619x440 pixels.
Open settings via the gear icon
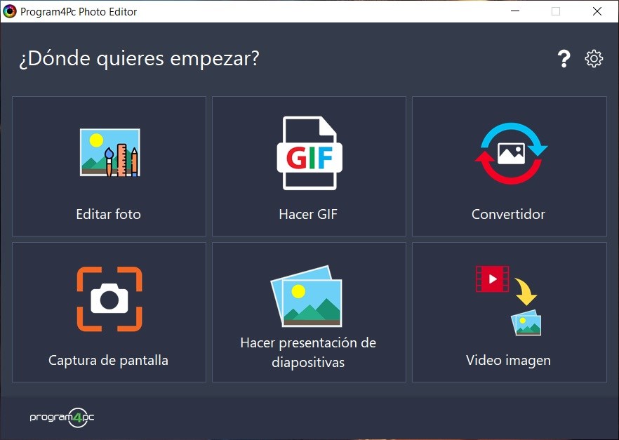click(x=594, y=59)
